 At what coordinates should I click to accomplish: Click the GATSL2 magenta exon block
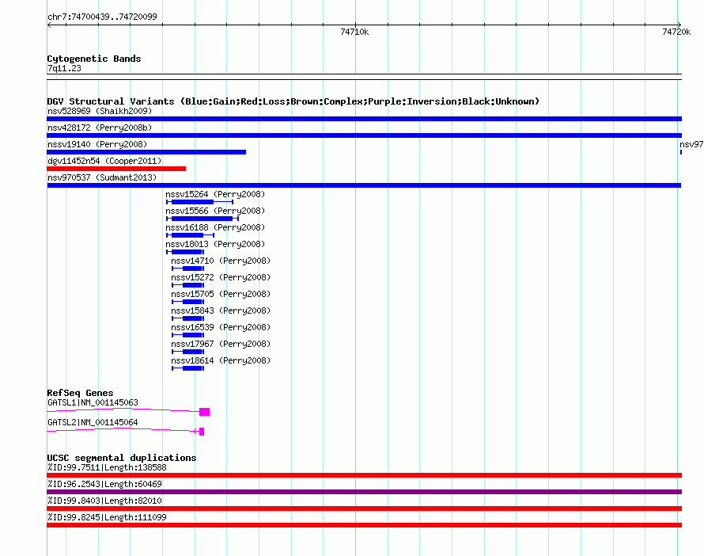click(x=202, y=432)
